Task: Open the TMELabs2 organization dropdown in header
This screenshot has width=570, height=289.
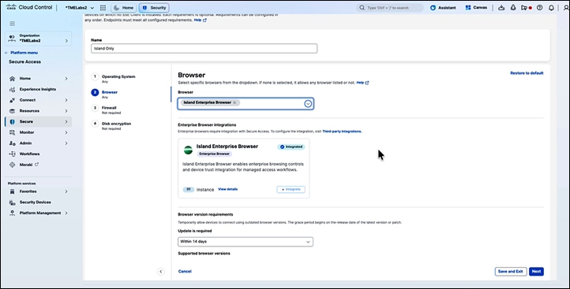Action: [79, 8]
